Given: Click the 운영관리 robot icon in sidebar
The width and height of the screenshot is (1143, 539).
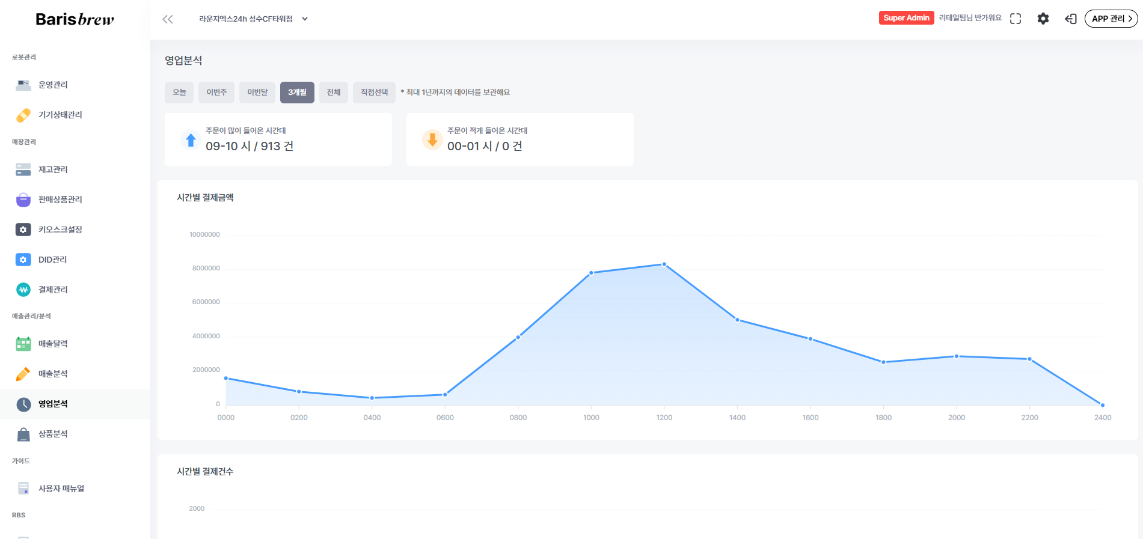Looking at the screenshot, I should (23, 85).
